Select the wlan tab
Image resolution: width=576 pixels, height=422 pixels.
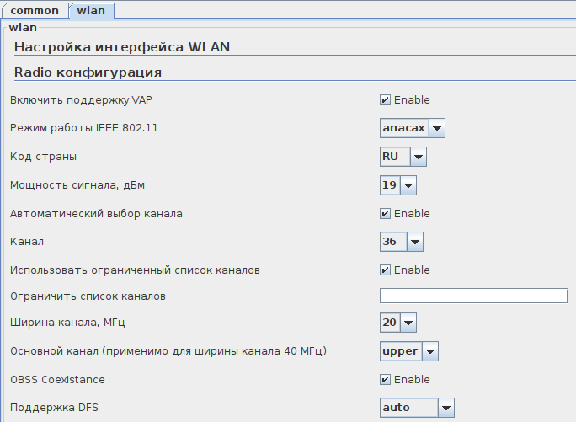(x=90, y=11)
